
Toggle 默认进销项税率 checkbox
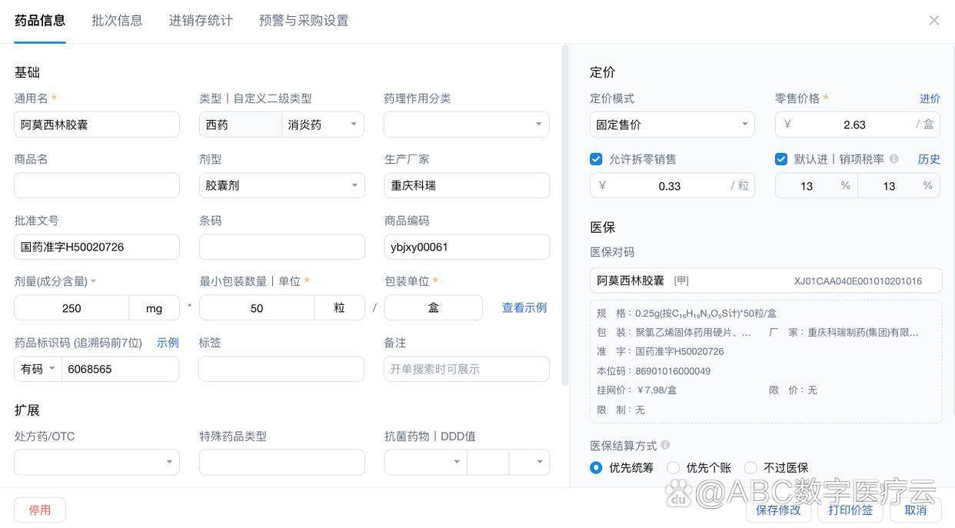pyautogui.click(x=781, y=159)
